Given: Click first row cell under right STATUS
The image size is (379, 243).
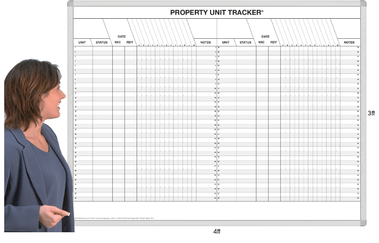Looking at the screenshot, I should coord(246,48).
